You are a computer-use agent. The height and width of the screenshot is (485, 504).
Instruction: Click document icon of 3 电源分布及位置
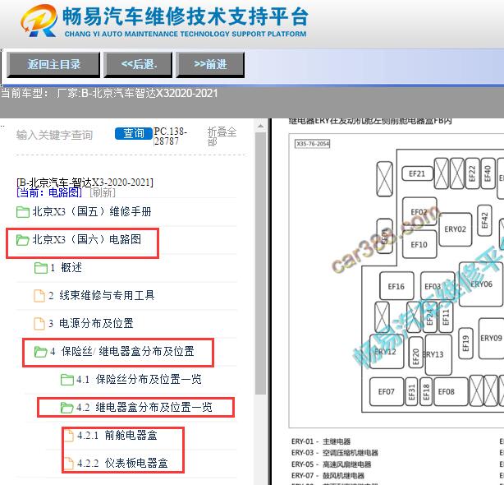39,323
